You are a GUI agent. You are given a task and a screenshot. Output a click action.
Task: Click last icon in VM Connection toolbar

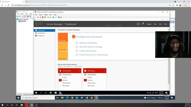61,17
